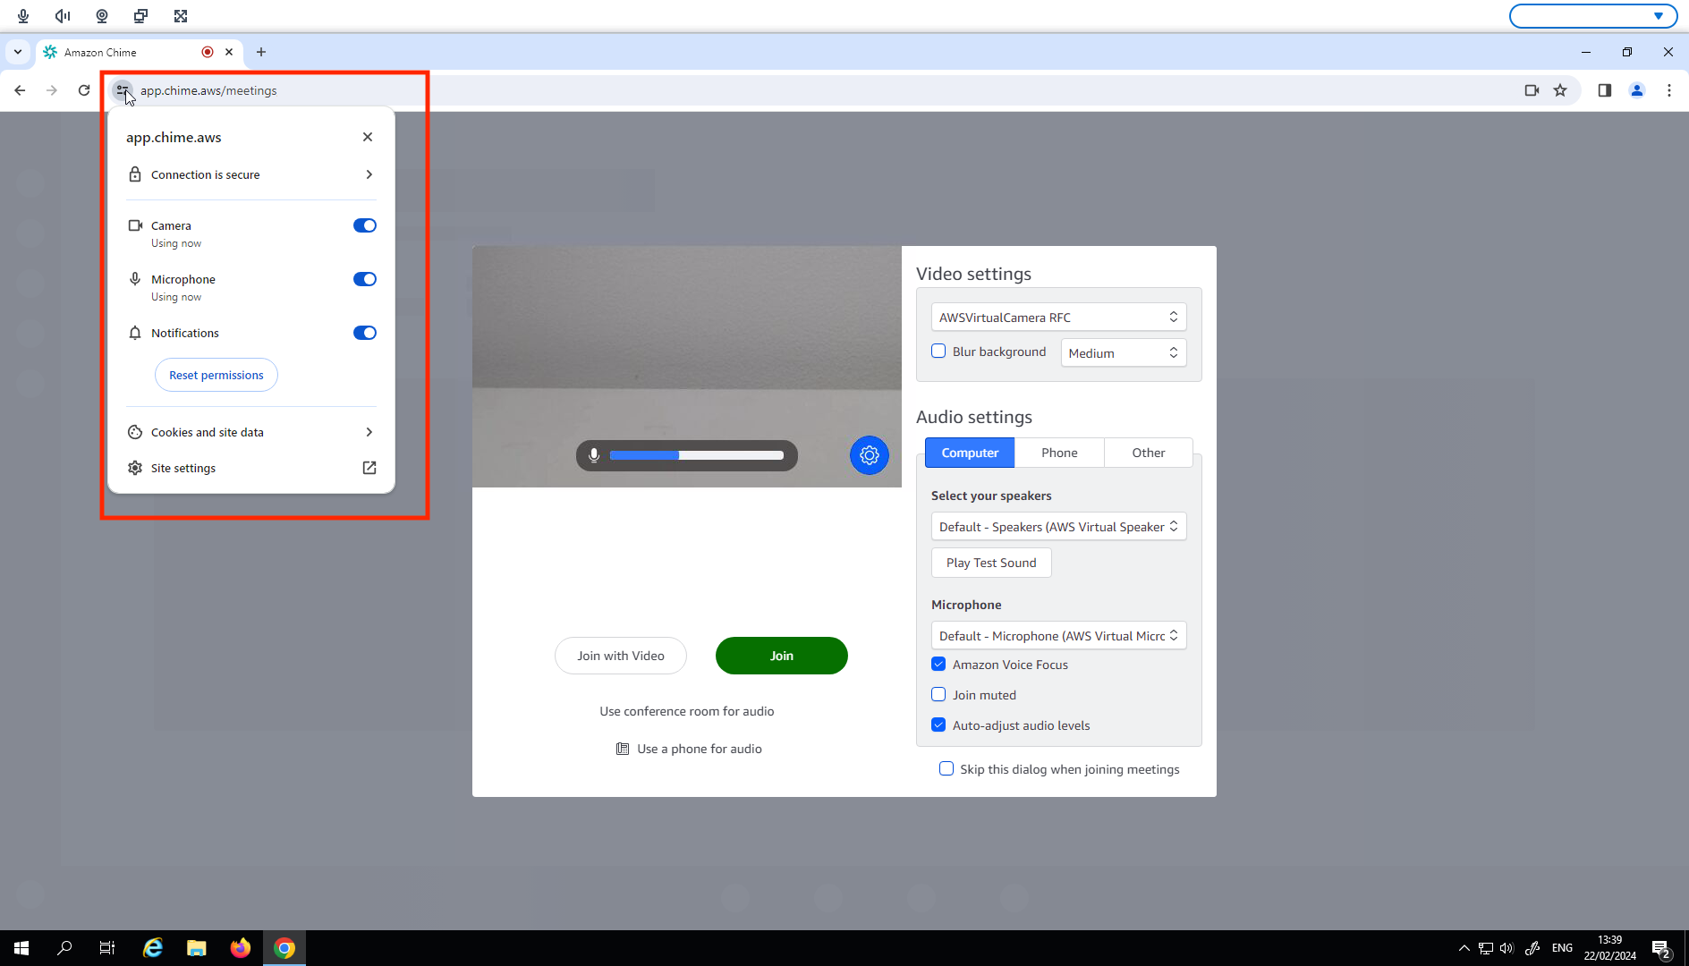This screenshot has width=1689, height=966.
Task: Enable the Blur background checkbox
Action: click(x=938, y=351)
